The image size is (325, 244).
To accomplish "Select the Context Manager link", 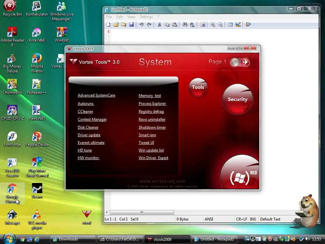I will pos(92,119).
